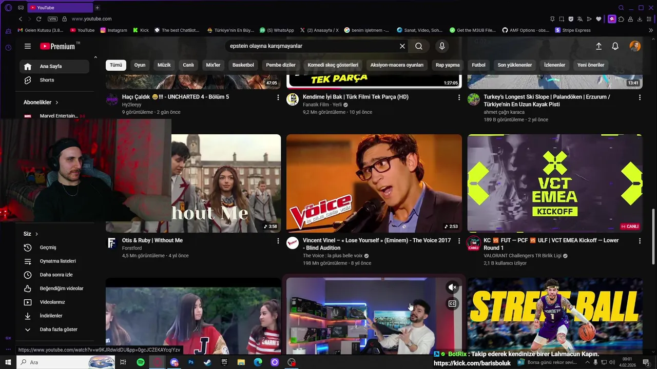Start voice search with the microphone icon
657x369 pixels.
[442, 46]
